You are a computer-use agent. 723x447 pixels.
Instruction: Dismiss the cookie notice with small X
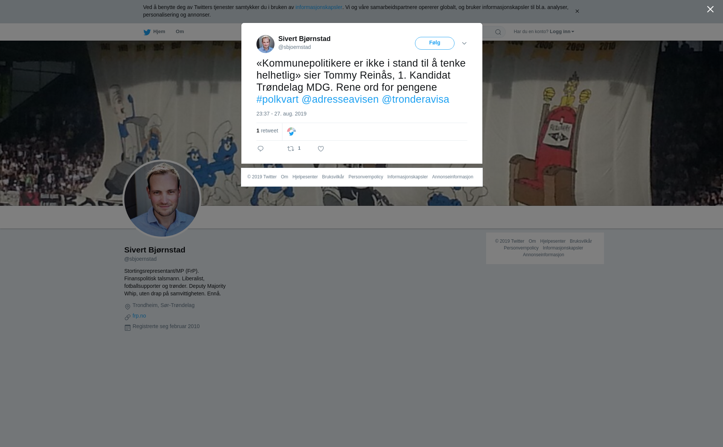[x=577, y=11]
